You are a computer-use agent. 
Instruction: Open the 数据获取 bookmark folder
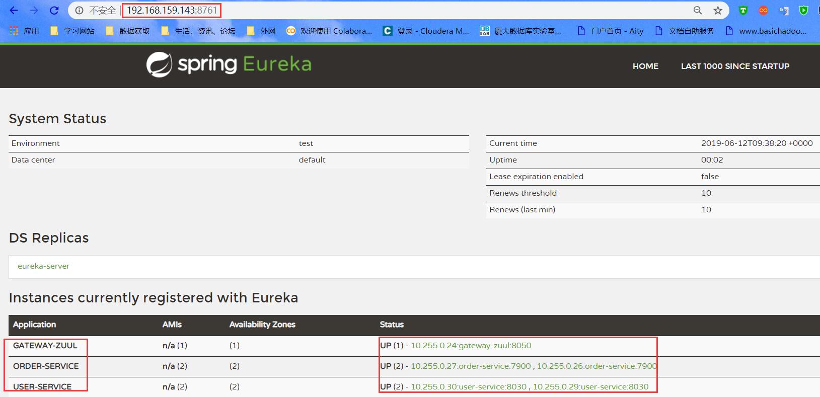(x=127, y=31)
